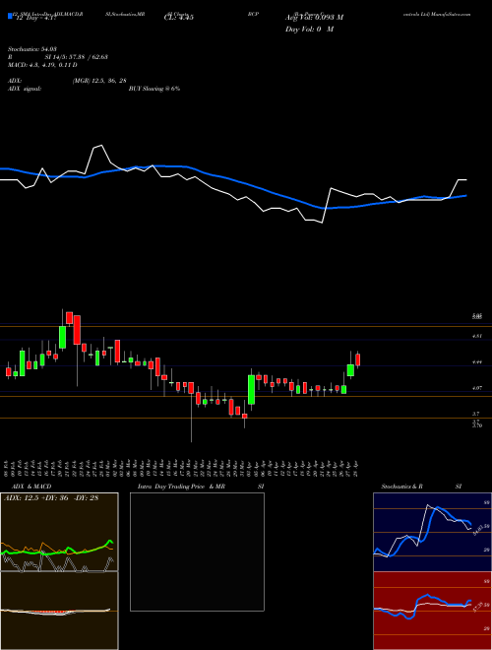This screenshot has width=492, height=650.
Task: Click the MACD mini chart below ADX
Action: [59, 611]
